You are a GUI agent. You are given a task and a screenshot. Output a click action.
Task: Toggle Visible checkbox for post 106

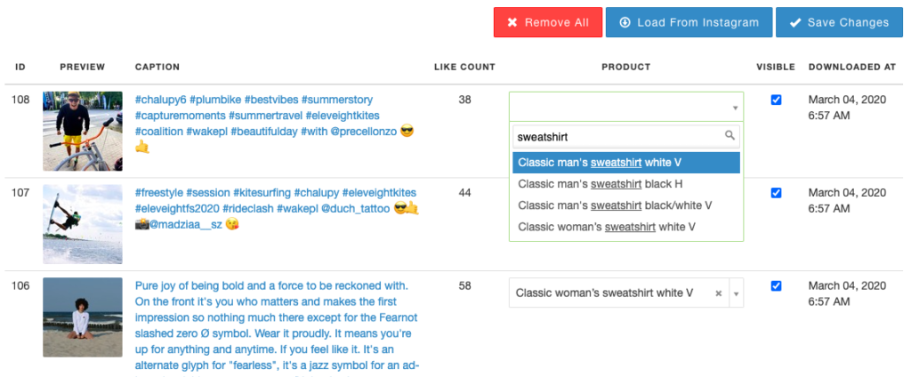click(x=776, y=285)
